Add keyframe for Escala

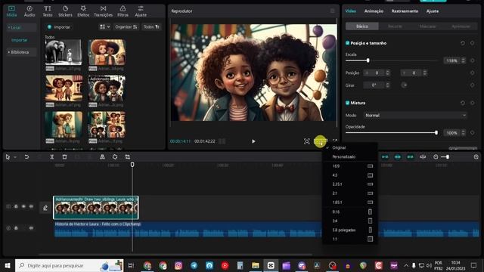point(472,60)
